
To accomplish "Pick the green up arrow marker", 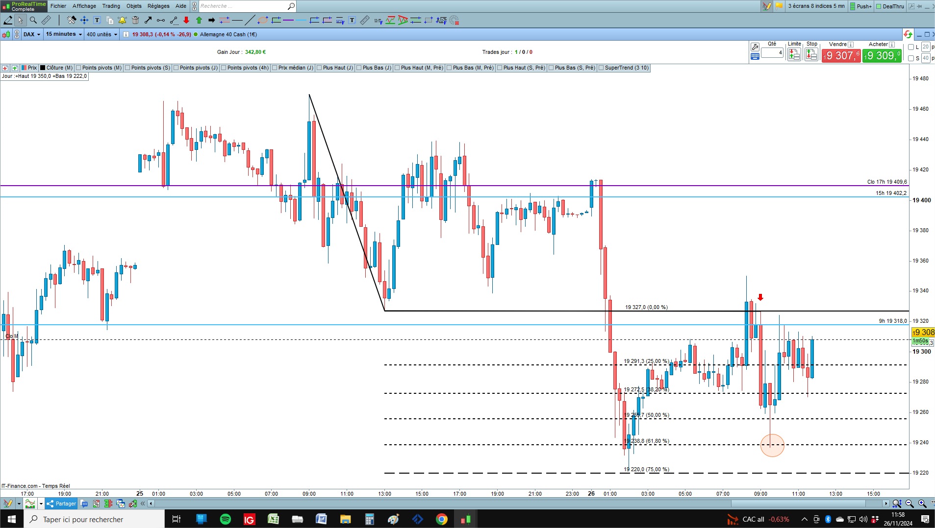I will click(x=199, y=20).
